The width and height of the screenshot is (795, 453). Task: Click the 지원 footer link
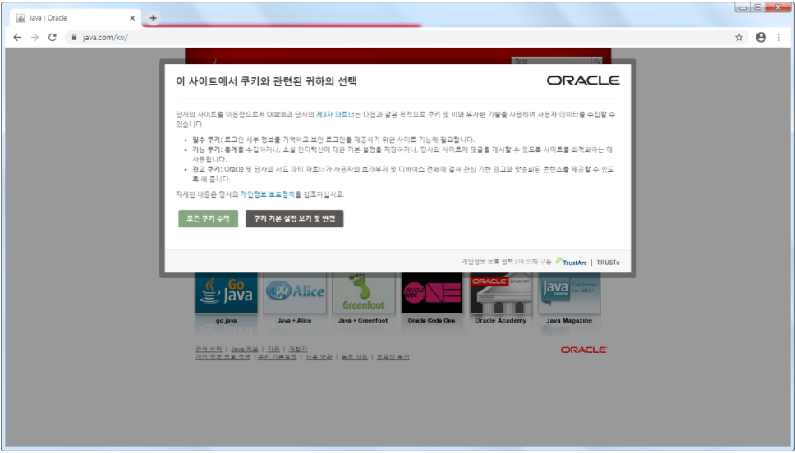click(x=273, y=349)
